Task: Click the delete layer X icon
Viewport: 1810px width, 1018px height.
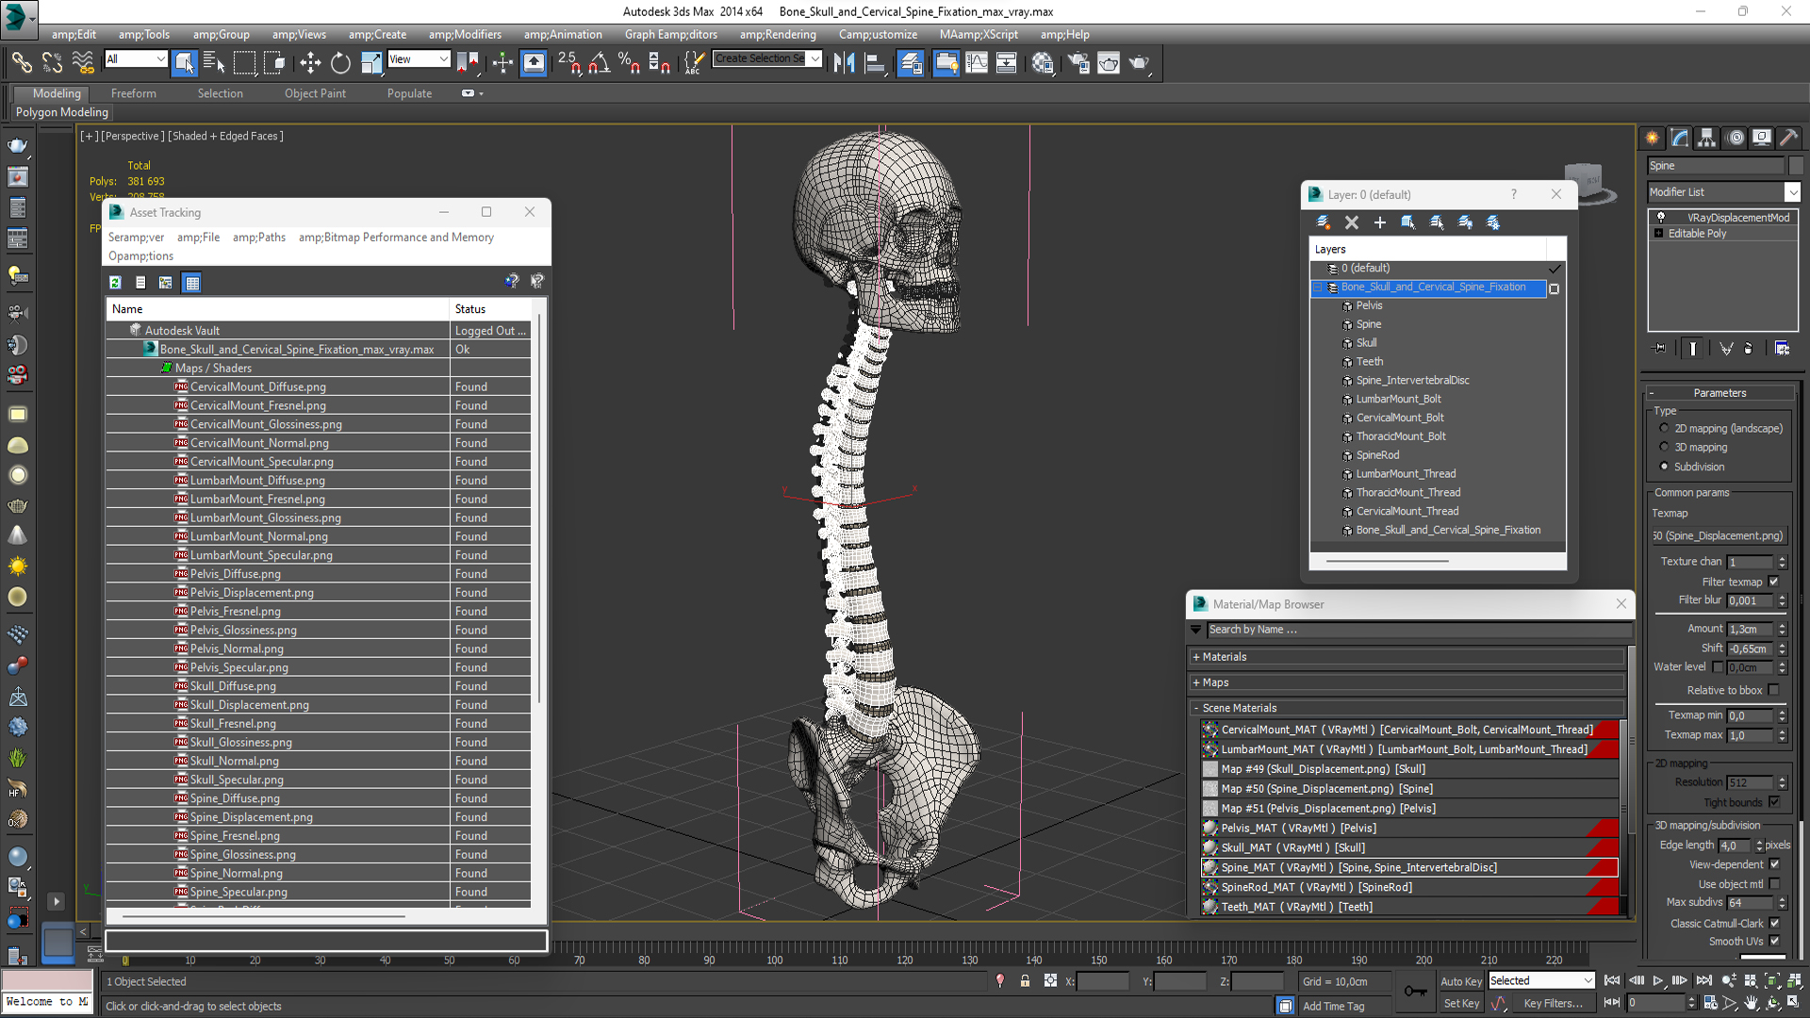Action: coord(1351,222)
